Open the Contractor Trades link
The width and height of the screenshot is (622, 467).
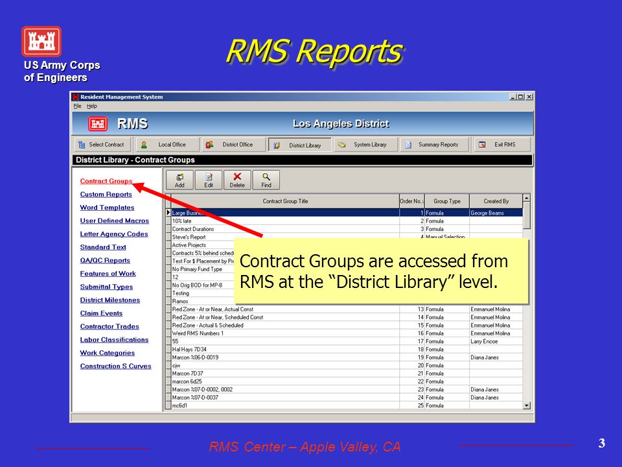tap(109, 326)
